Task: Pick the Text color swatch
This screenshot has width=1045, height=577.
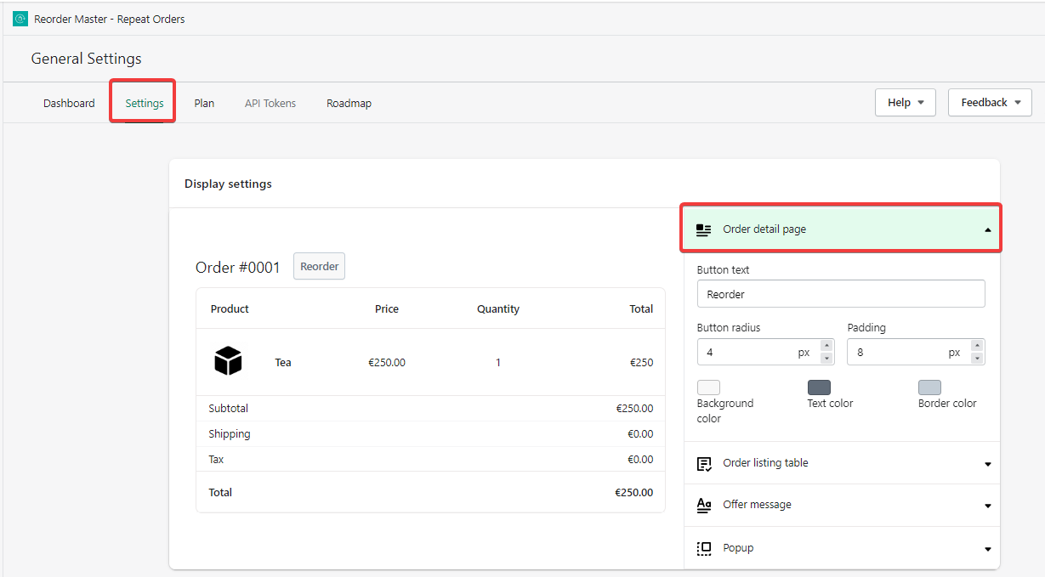Action: [x=819, y=387]
